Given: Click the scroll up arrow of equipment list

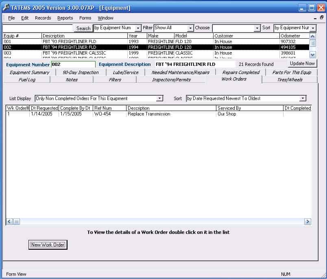Looking at the screenshot, I should pos(312,37).
